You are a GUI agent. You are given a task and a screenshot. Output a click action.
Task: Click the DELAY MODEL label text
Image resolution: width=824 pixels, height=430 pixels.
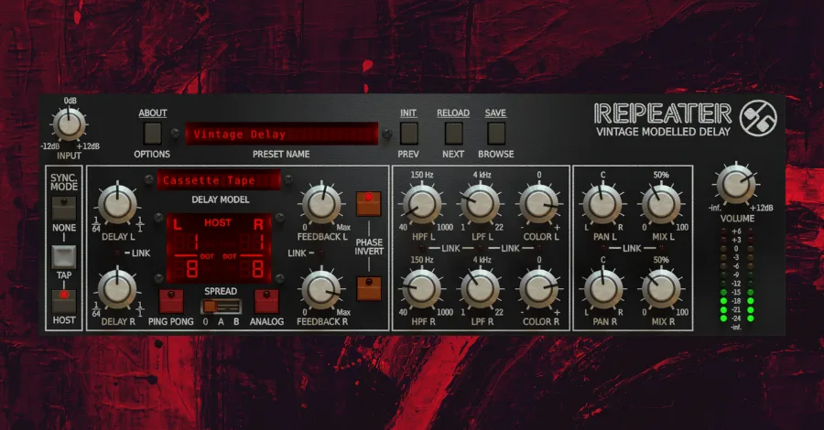click(220, 199)
